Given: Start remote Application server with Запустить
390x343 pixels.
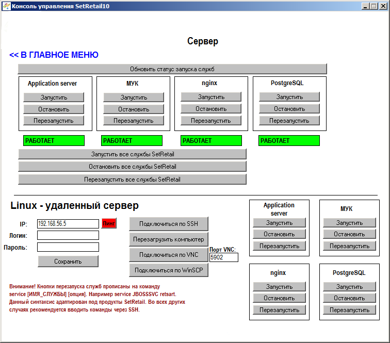Looking at the screenshot, I should tap(279, 223).
